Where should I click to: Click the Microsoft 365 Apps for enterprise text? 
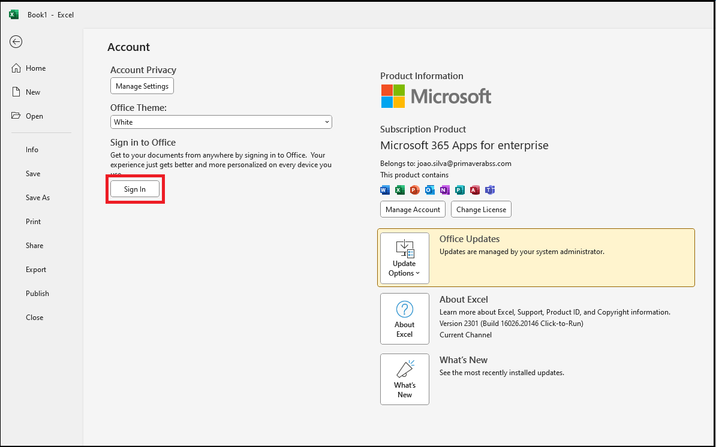464,146
